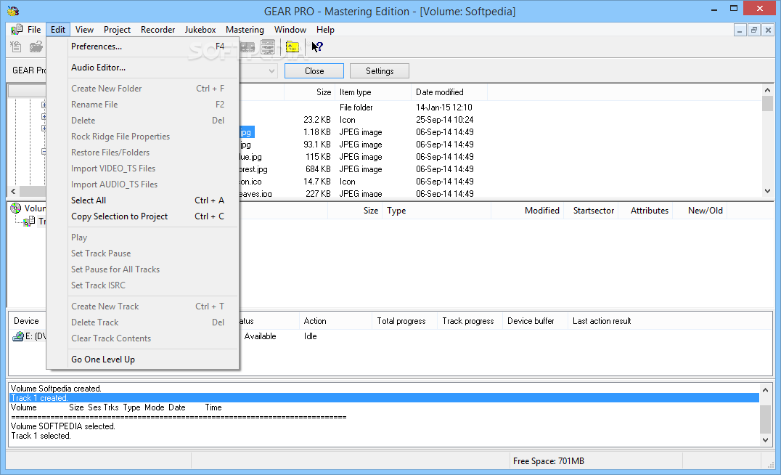Click the 'Free Space: 701MB' status bar entry
The height and width of the screenshot is (475, 781).
coord(549,461)
